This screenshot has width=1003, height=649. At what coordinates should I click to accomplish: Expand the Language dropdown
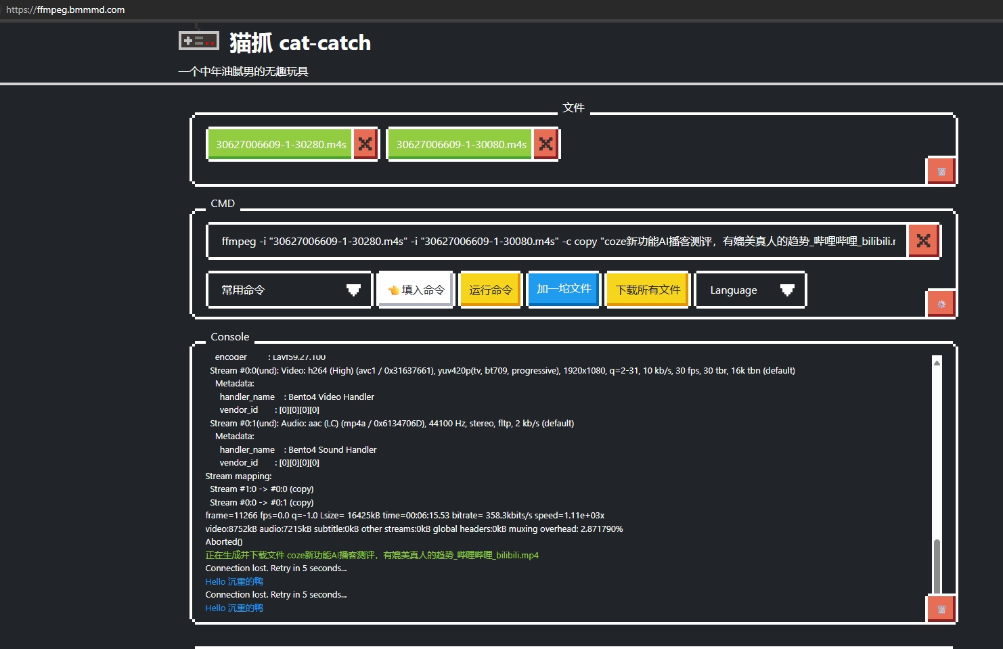[x=751, y=290]
